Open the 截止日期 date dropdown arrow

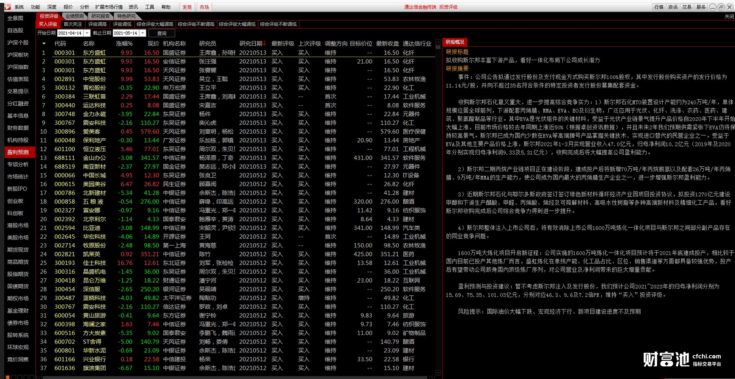tap(143, 33)
